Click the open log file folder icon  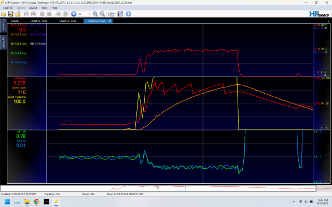click(x=4, y=14)
